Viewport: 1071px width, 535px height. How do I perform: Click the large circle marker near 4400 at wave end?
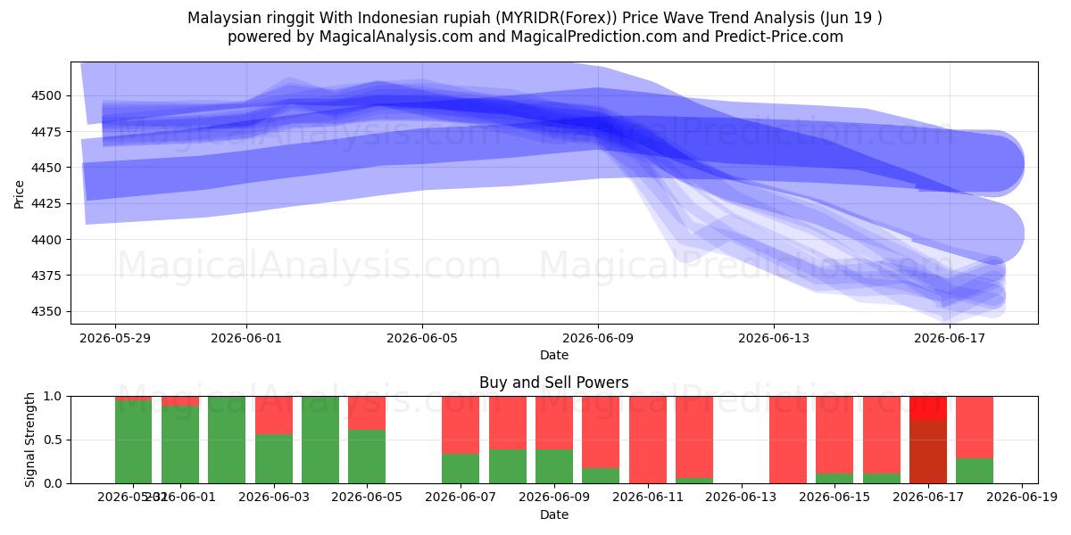pos(992,235)
